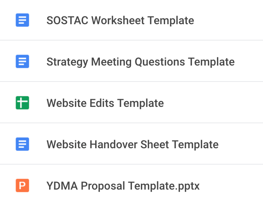
Task: Click the Docs icon beside SOSTAC Worksheet Template
Action: [x=22, y=20]
